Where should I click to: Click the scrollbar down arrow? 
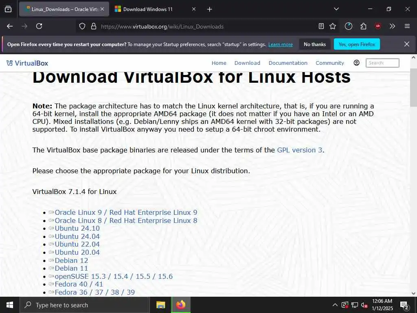pyautogui.click(x=413, y=293)
